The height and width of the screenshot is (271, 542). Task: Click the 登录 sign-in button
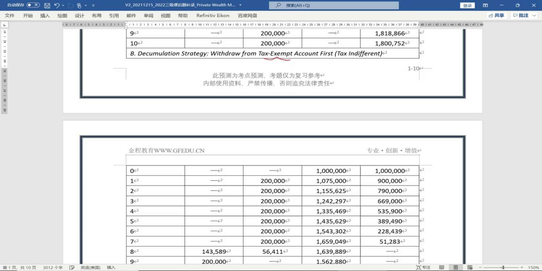[467, 5]
